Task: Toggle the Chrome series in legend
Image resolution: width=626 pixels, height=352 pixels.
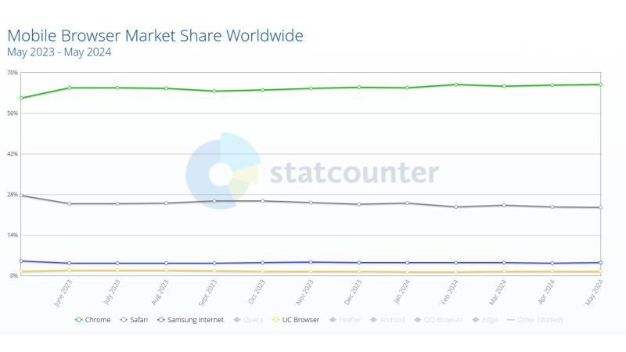Action: 92,319
